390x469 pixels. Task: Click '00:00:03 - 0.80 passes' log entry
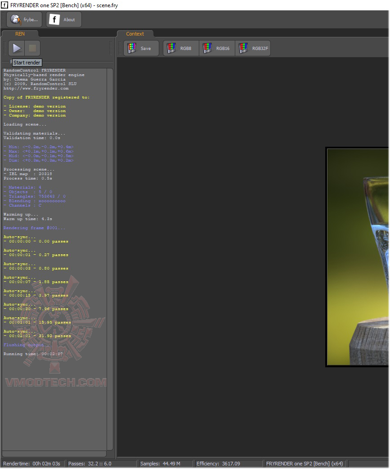point(36,268)
